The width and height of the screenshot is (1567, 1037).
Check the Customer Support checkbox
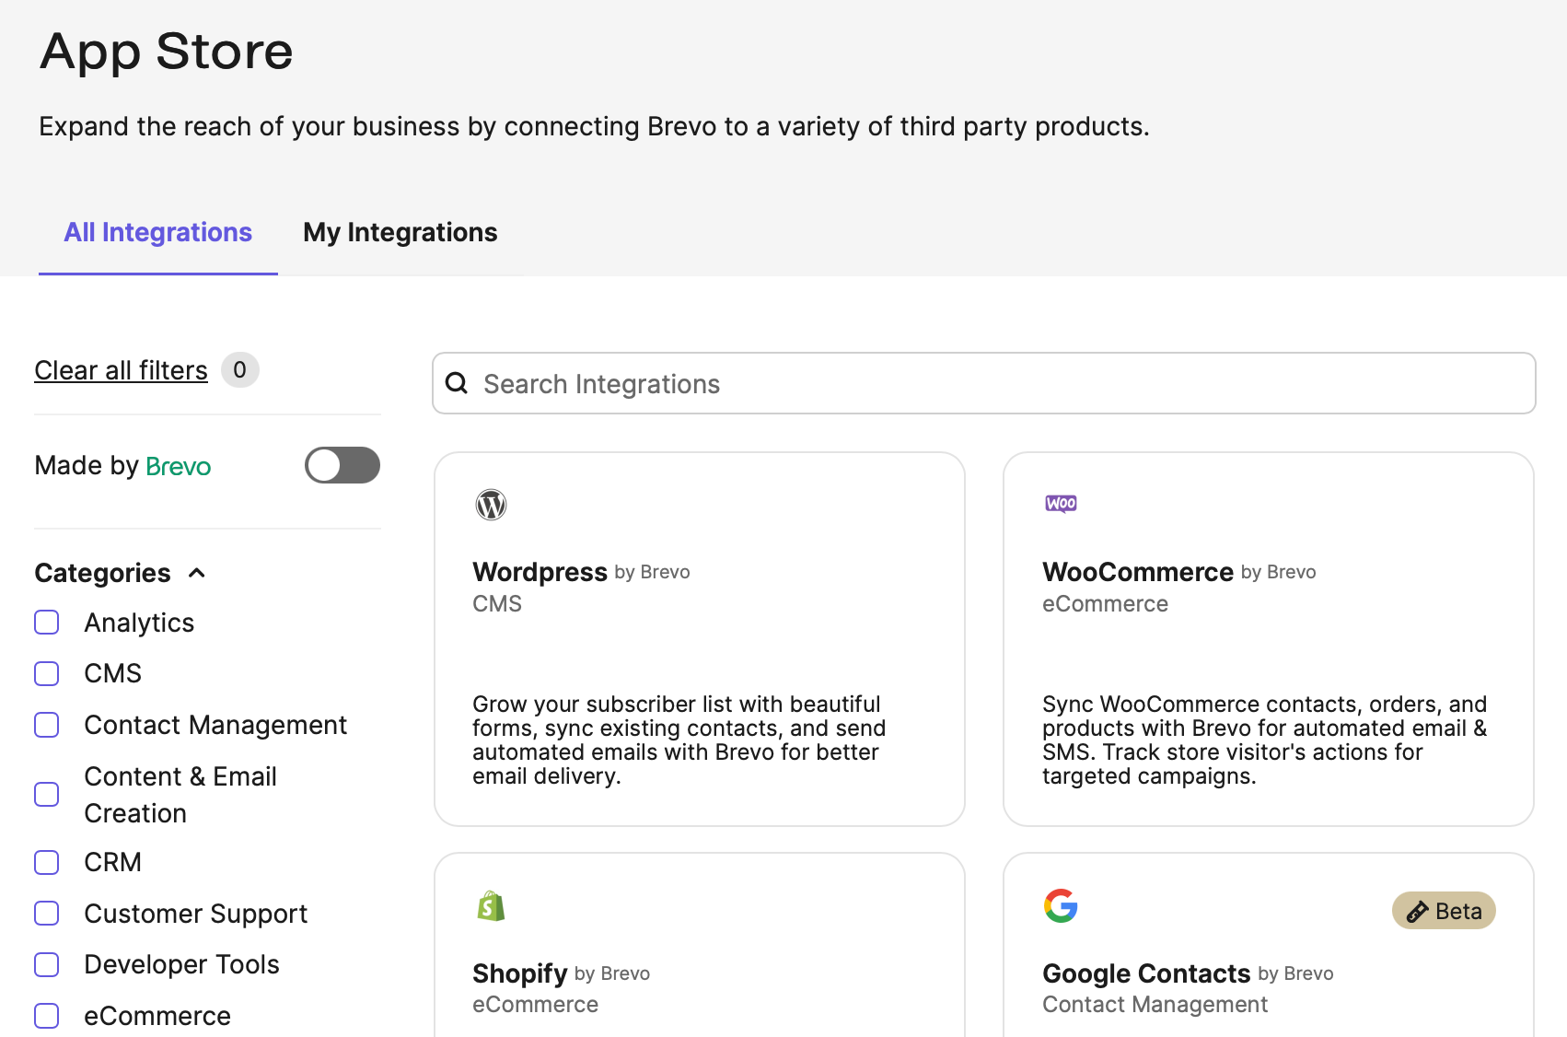point(47,914)
